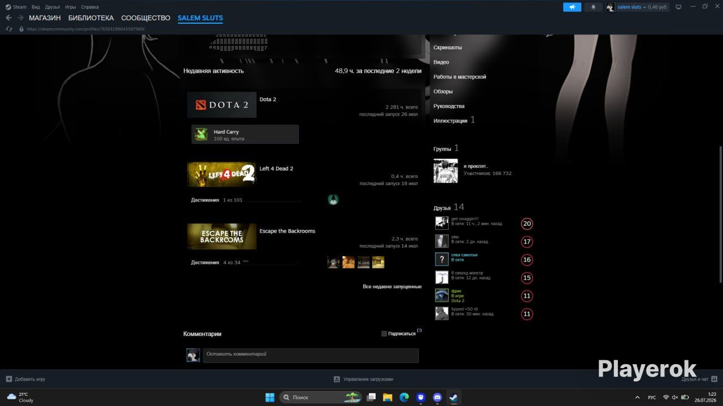Open friend слва самотык question-mark avatar
This screenshot has height=406, width=723.
pos(442,259)
